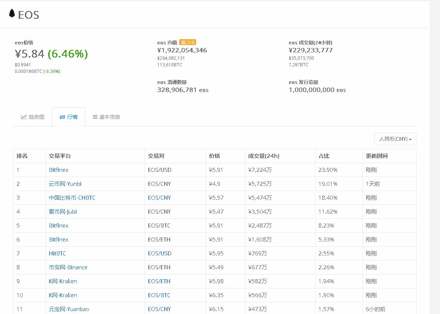440x314 pixels.
Task: Switch to the 基本信息 tab
Action: 107,117
